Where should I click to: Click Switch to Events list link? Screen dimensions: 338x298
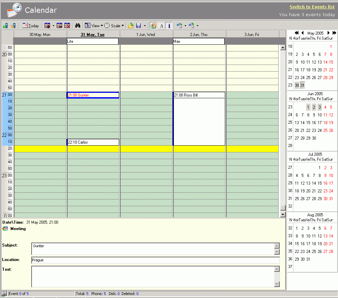pos(312,7)
